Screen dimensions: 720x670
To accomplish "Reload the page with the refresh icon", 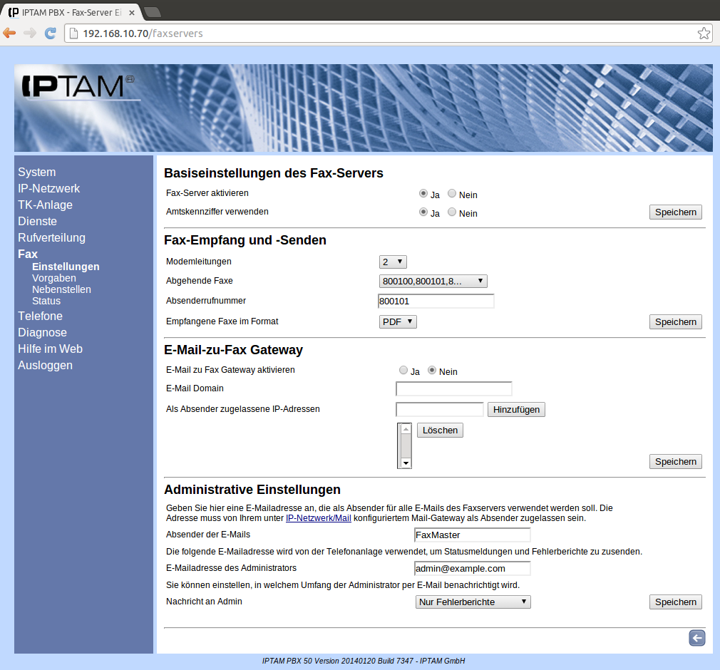I will (x=50, y=33).
